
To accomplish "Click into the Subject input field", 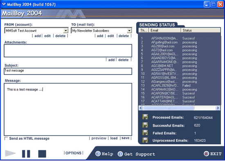I will pos(68,71).
